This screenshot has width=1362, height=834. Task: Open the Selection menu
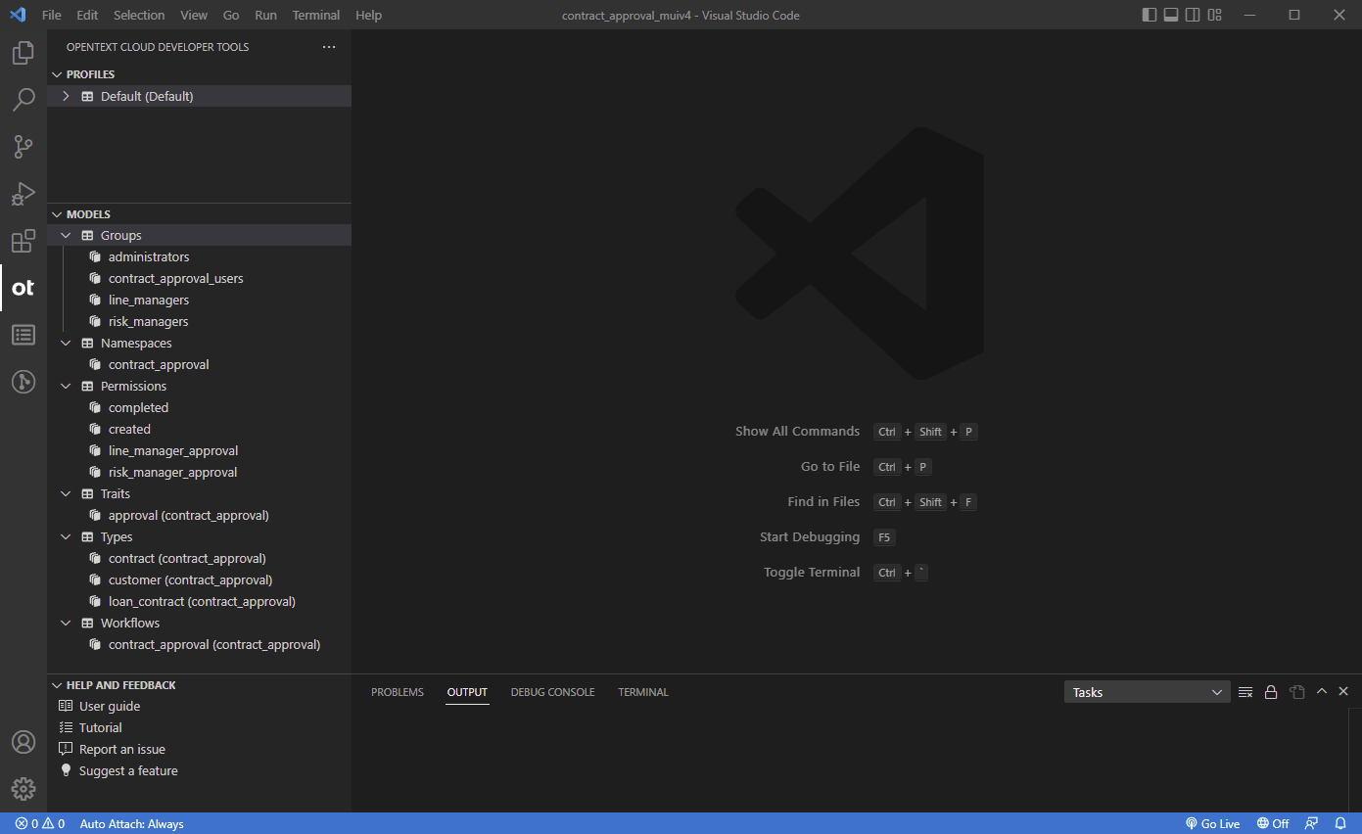coord(139,15)
